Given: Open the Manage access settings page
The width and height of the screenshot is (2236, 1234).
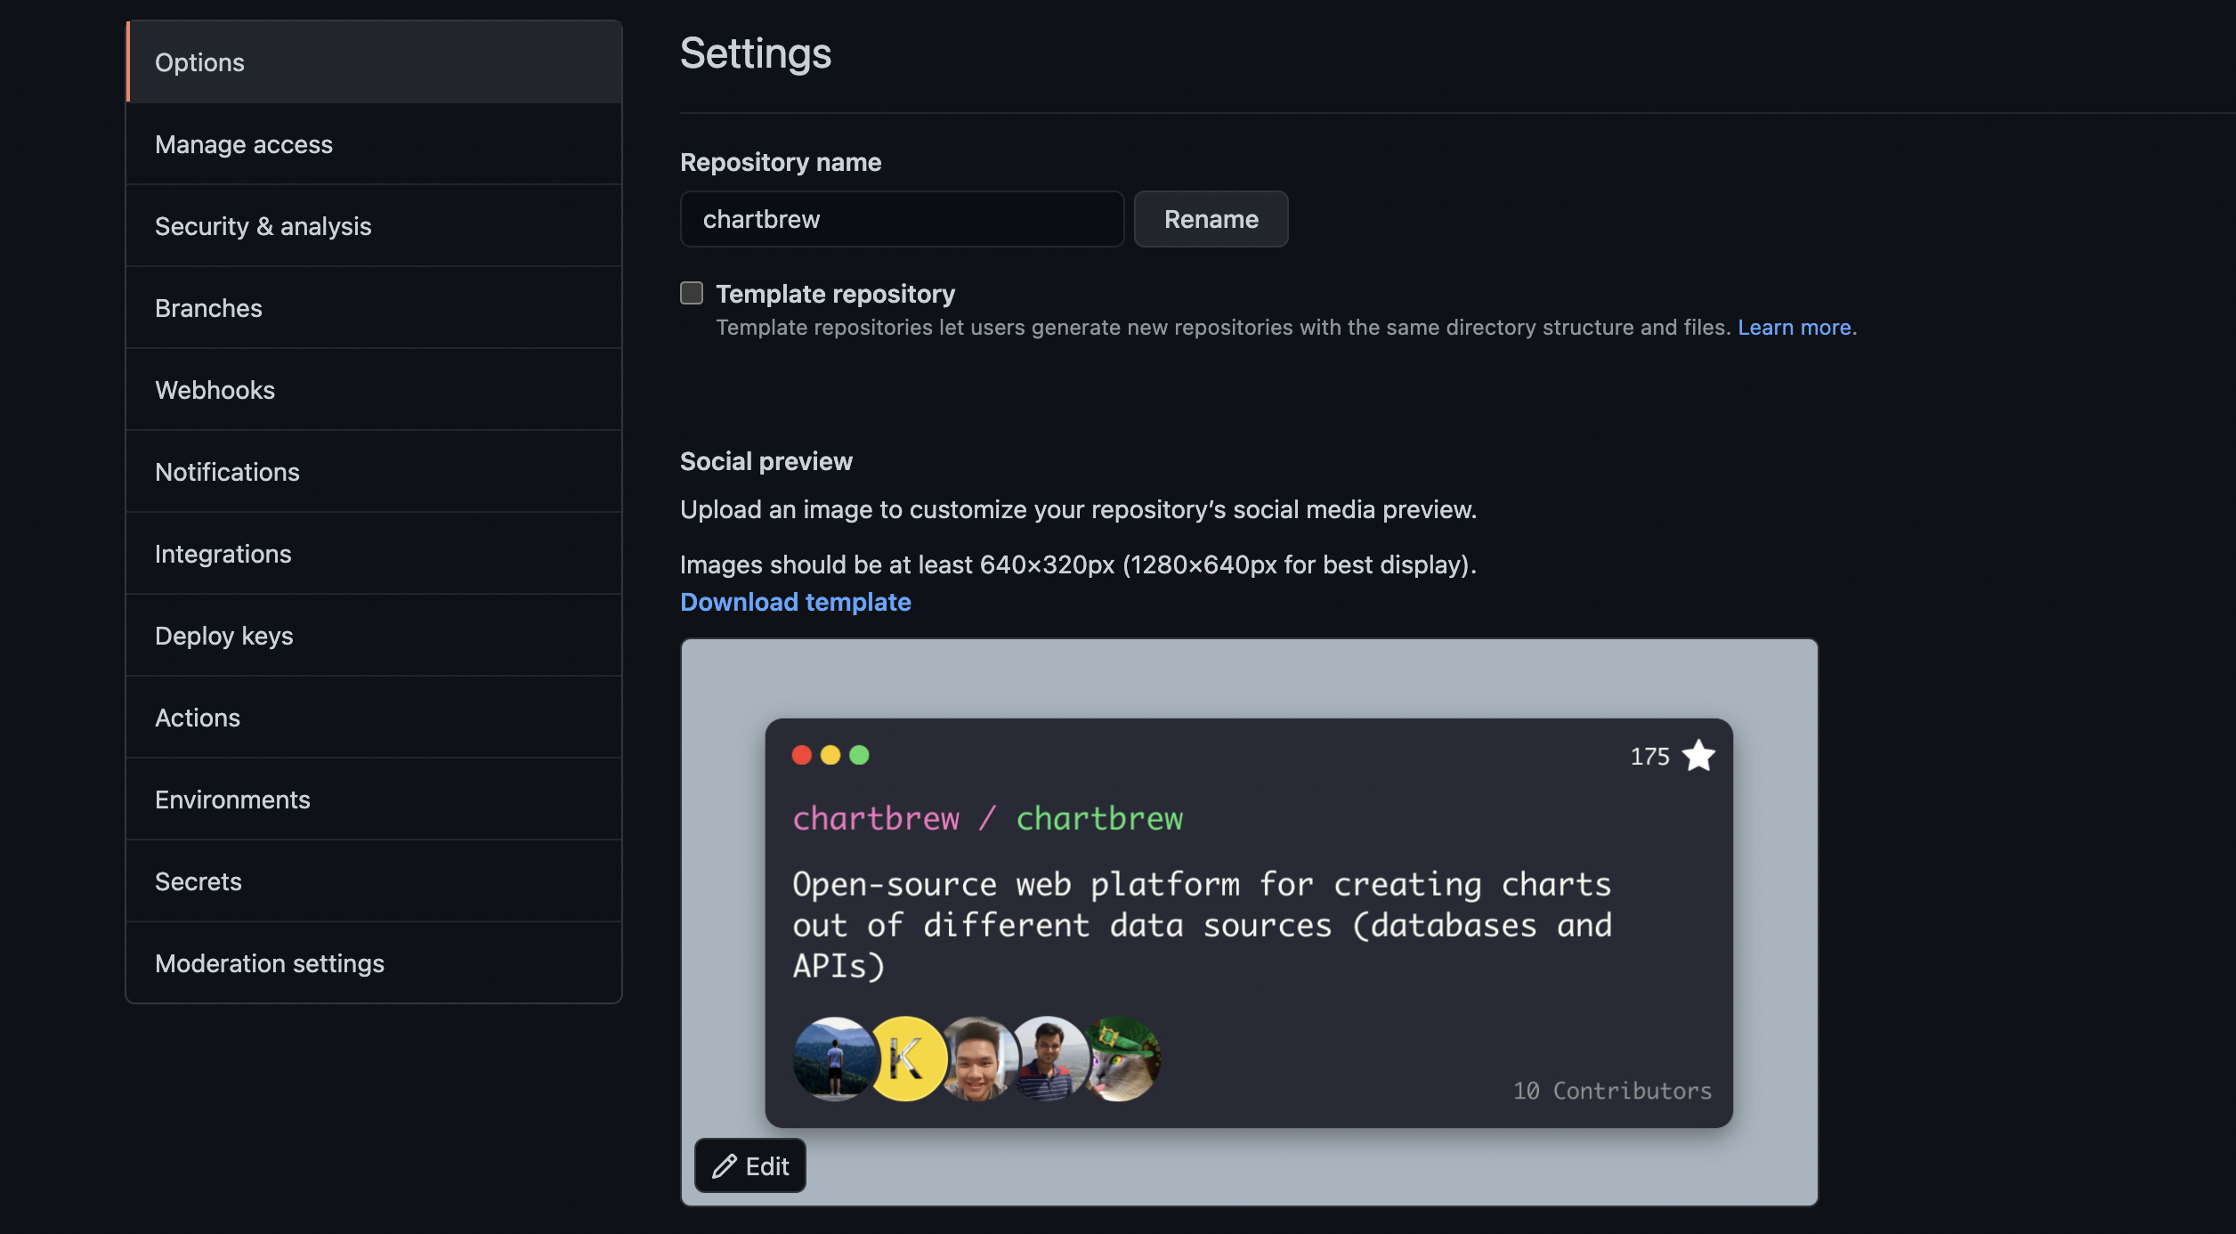Looking at the screenshot, I should coord(244,144).
